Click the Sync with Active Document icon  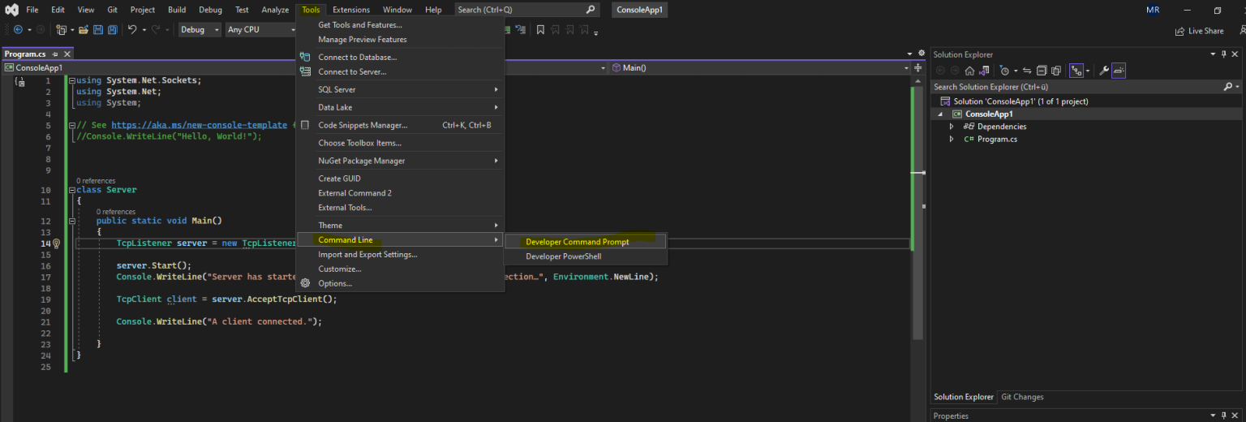[1026, 71]
